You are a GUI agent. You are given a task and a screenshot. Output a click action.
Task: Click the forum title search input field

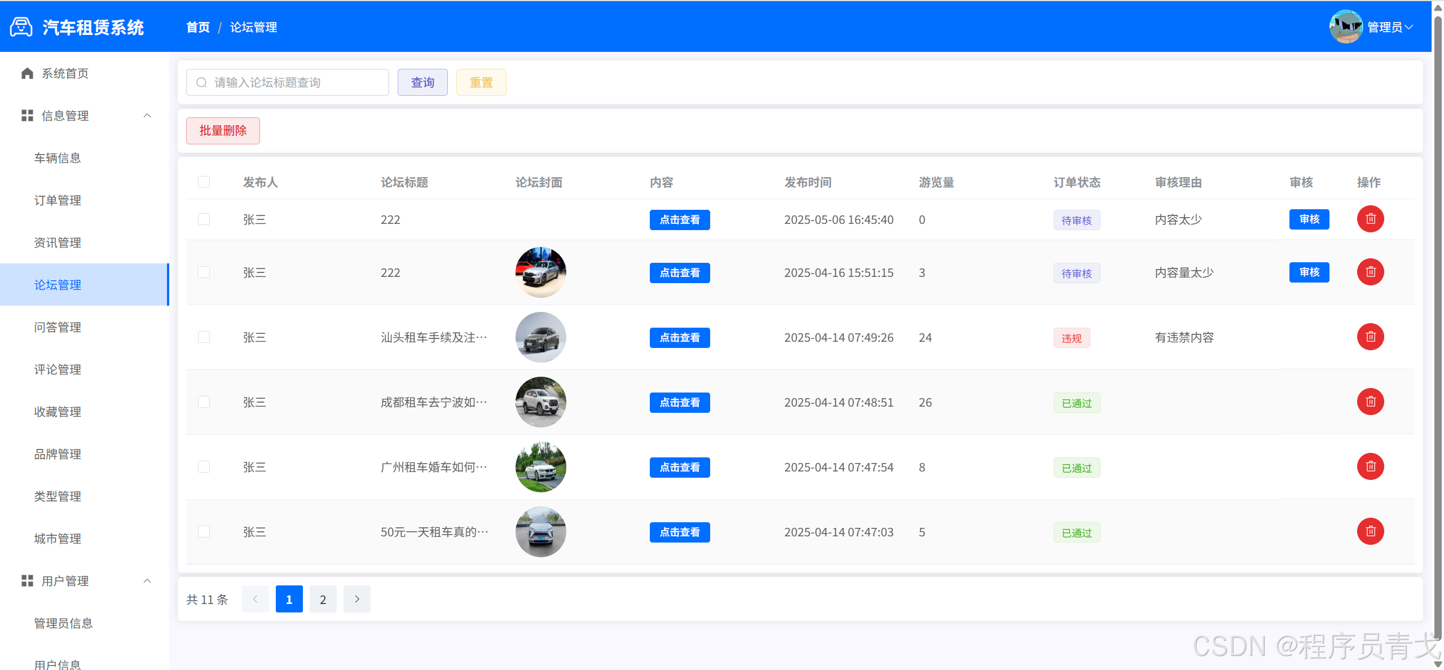[288, 82]
